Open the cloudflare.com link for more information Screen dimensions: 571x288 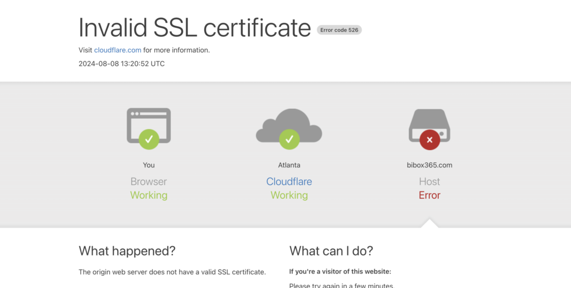coord(118,50)
